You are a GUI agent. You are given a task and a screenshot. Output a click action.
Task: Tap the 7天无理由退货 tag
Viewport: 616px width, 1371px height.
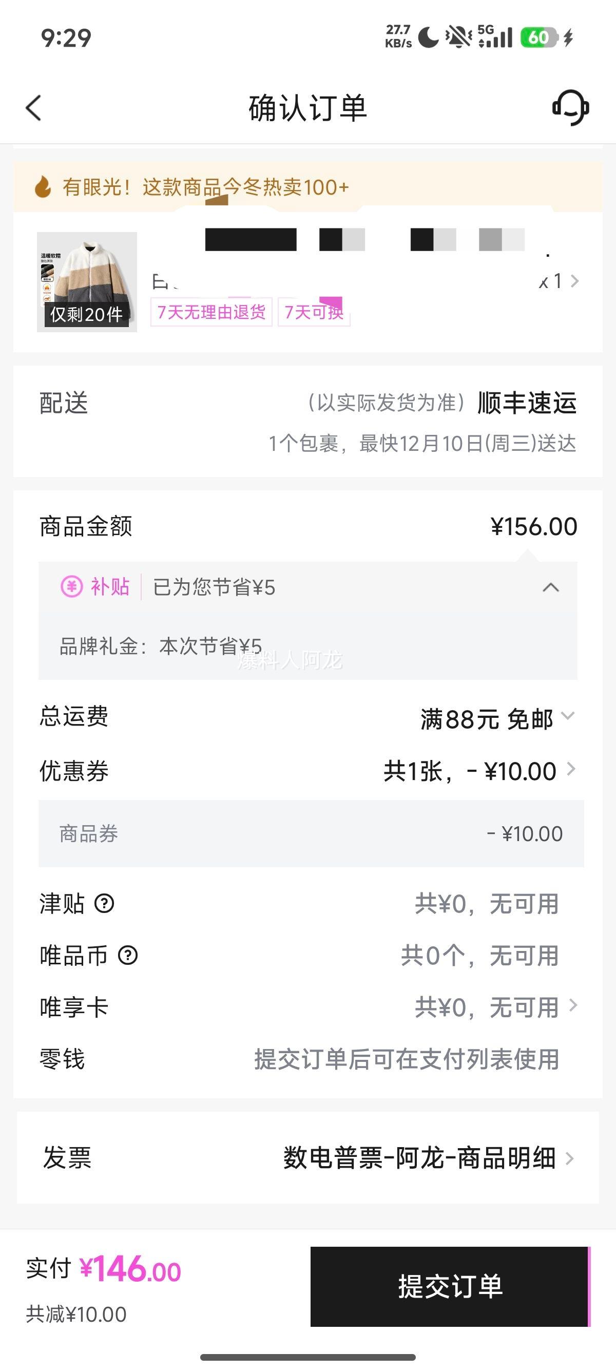[211, 312]
